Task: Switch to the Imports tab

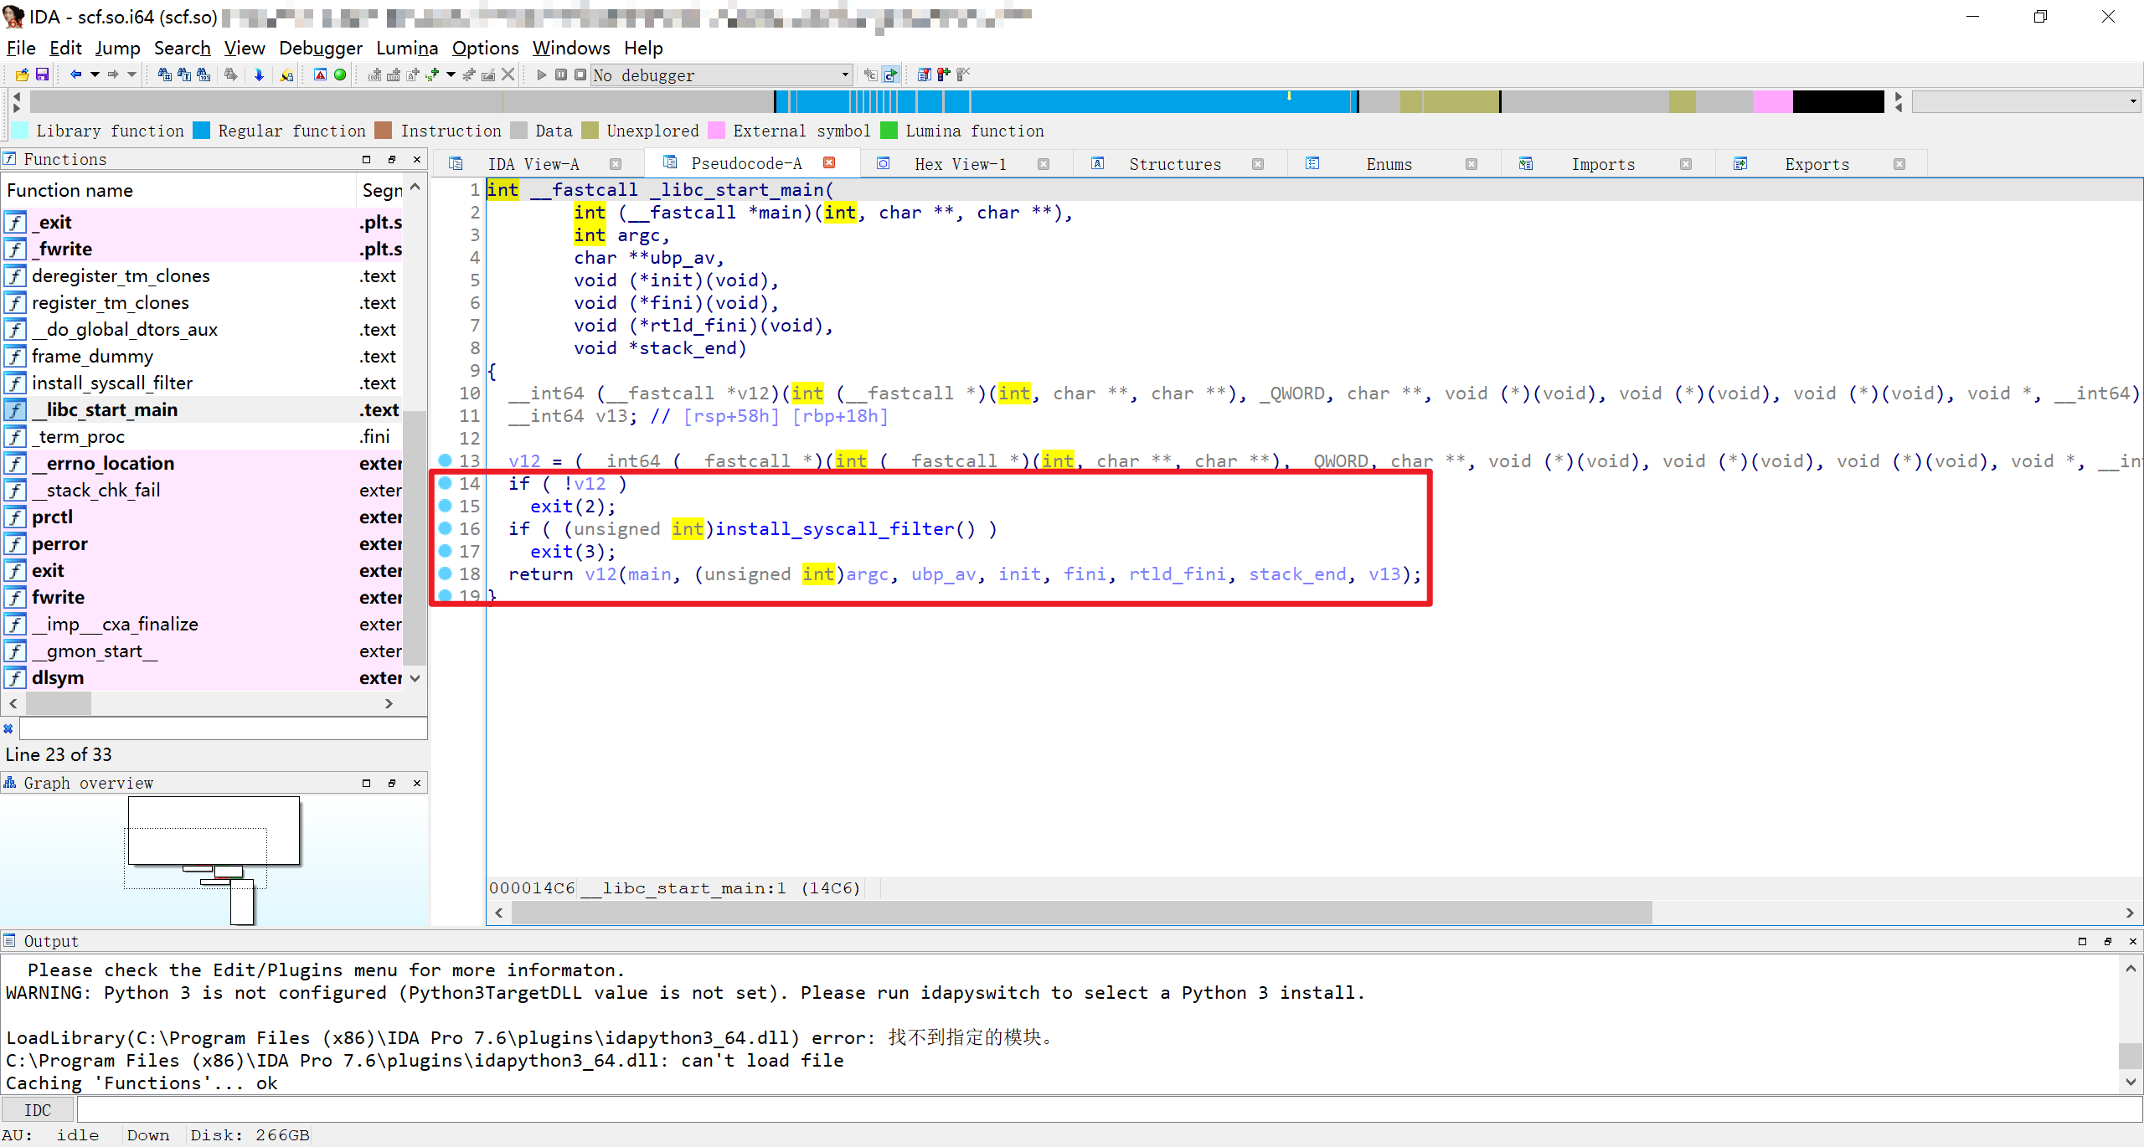Action: pos(1603,164)
